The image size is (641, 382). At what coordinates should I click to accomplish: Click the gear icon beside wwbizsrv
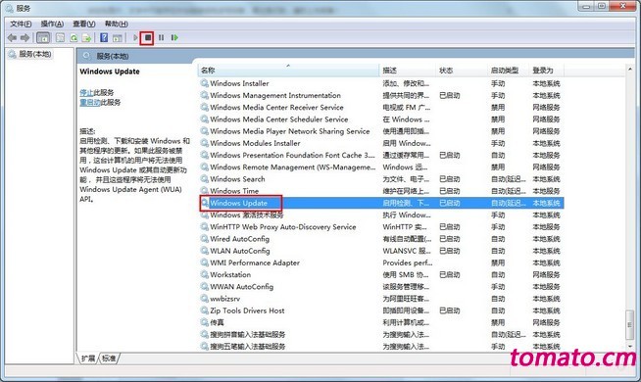coord(204,299)
